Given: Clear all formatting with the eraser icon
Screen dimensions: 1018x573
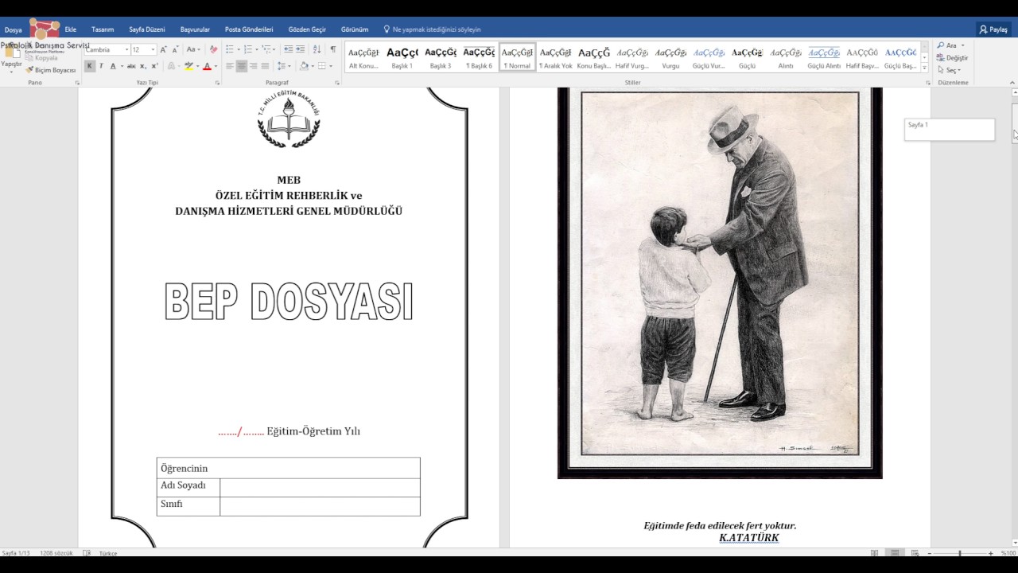Looking at the screenshot, I should [213, 49].
